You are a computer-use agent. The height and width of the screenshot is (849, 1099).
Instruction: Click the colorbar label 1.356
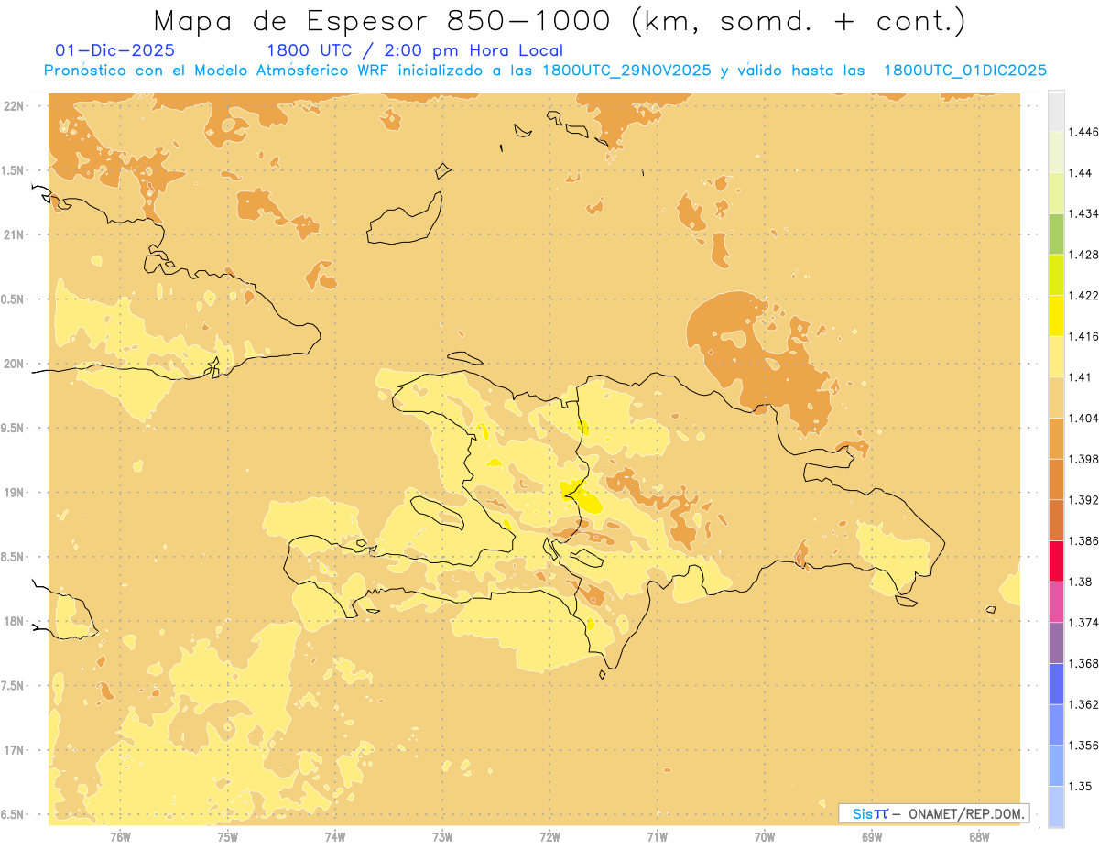(1083, 746)
